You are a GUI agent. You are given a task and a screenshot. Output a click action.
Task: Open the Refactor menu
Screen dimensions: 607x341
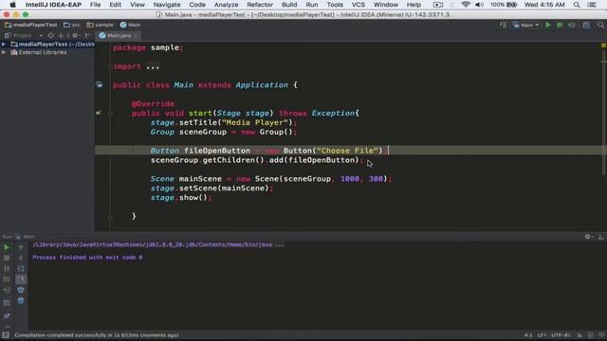260,5
